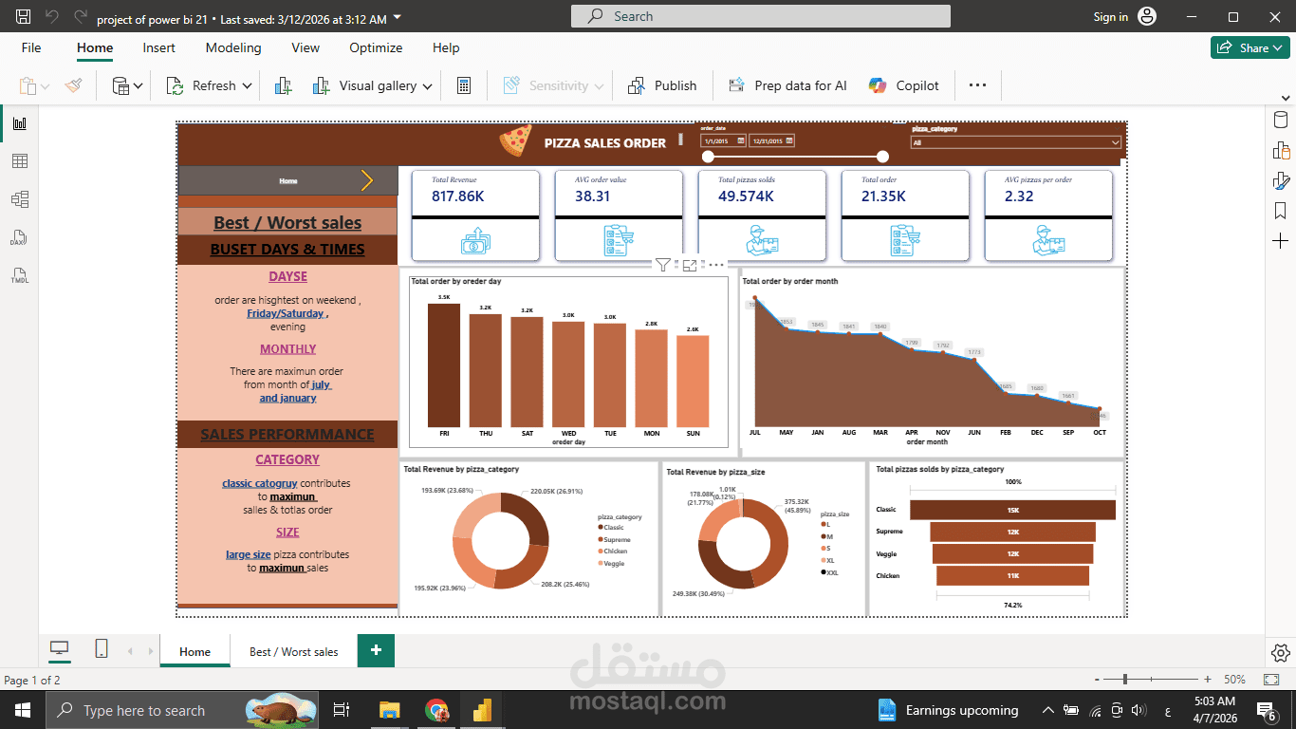Viewport: 1296px width, 729px height.
Task: Expand the Paste dropdown arrow
Action: [x=46, y=86]
